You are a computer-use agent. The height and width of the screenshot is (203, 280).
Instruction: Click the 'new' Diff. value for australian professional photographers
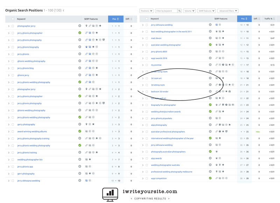pyautogui.click(x=258, y=132)
